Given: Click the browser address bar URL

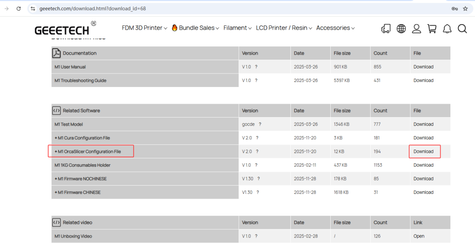Looking at the screenshot, I should click(x=93, y=8).
